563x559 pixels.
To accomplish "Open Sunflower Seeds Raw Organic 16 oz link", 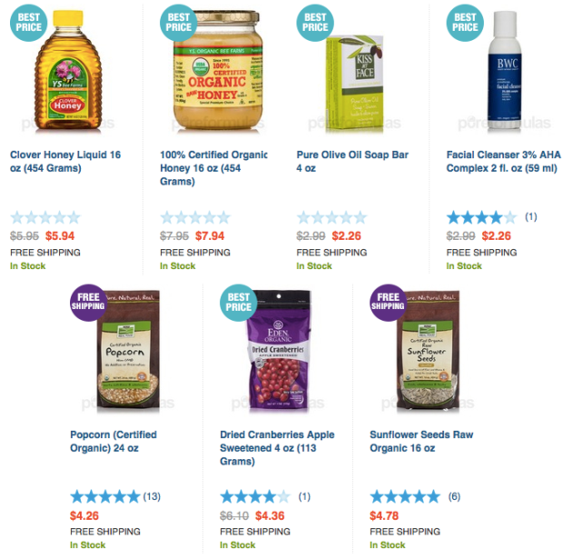I will [421, 441].
